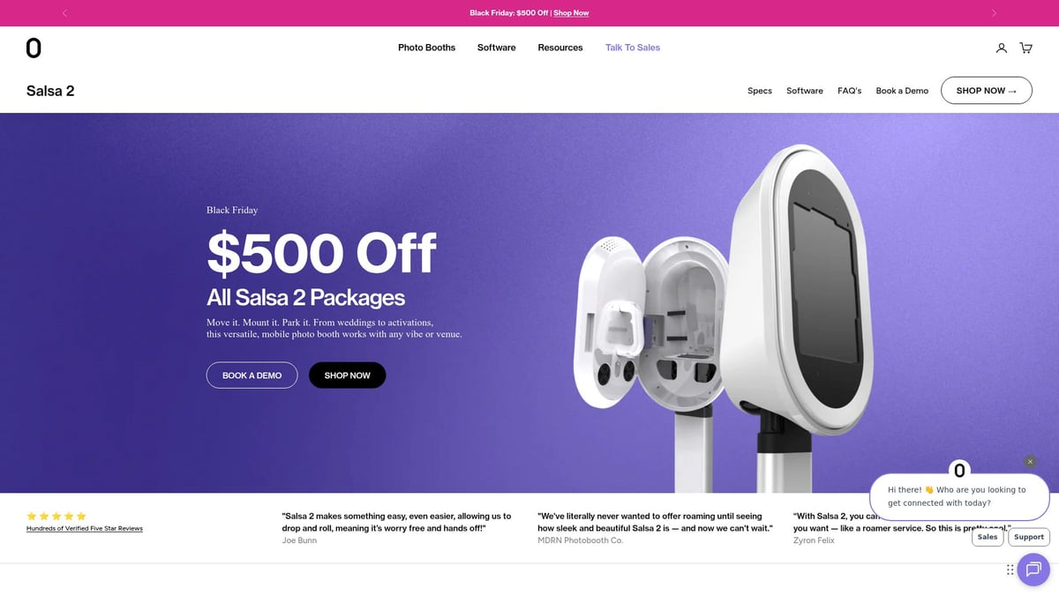This screenshot has width=1059, height=595.
Task: Go to previous announcement with left arrow
Action: (x=64, y=13)
